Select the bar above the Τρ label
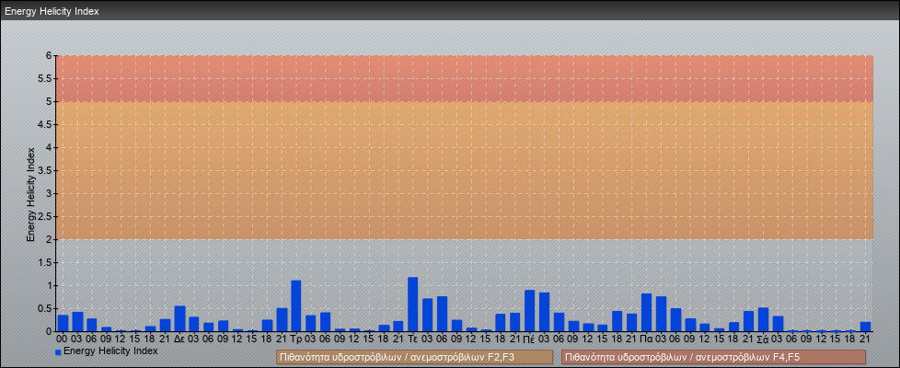This screenshot has height=368, width=900. coord(296,306)
